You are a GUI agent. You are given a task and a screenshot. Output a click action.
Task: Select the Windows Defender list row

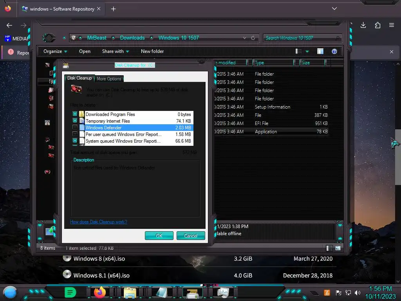136,127
